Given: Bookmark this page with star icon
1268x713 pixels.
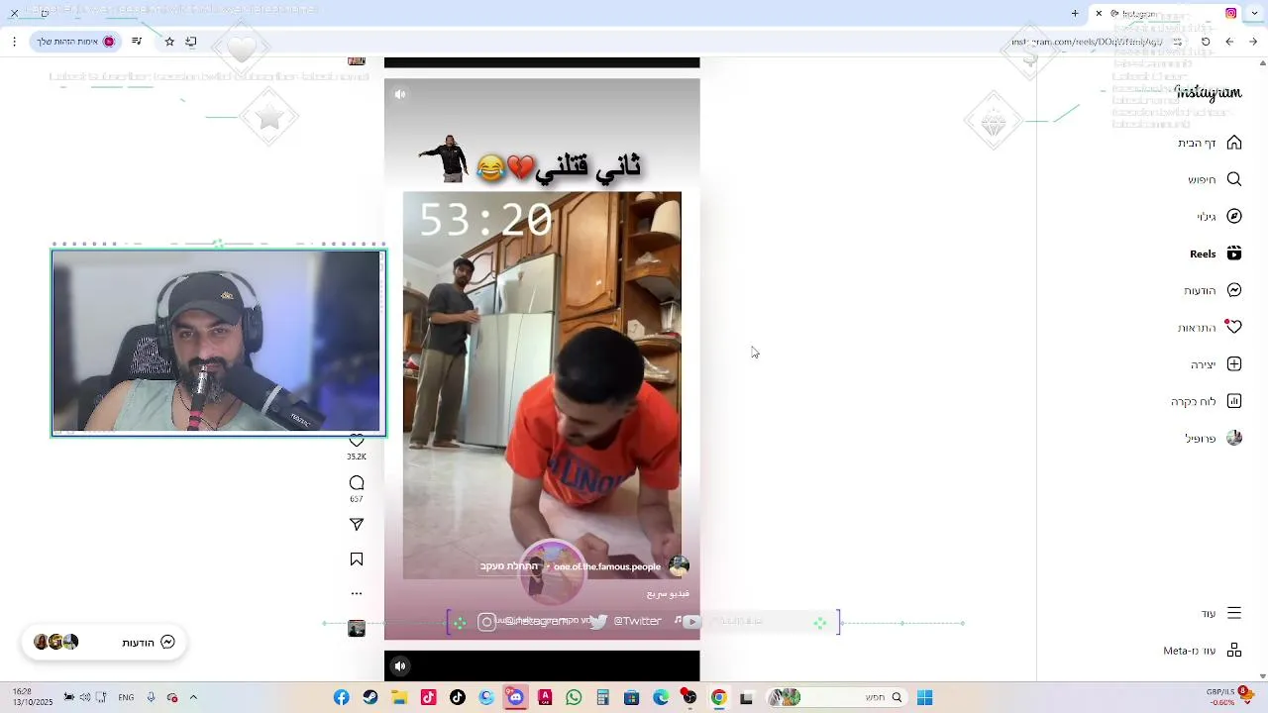Looking at the screenshot, I should [x=169, y=42].
